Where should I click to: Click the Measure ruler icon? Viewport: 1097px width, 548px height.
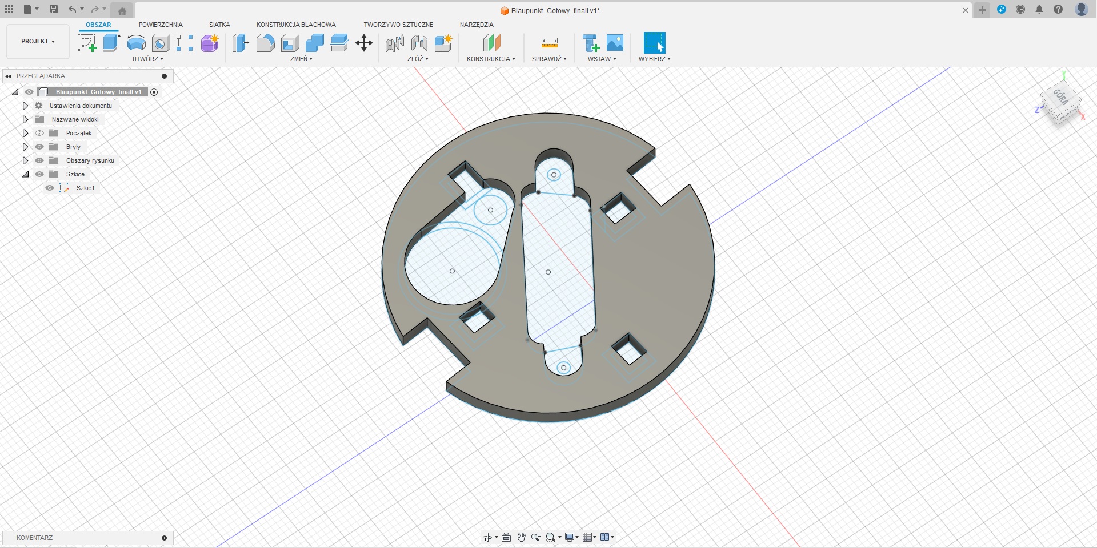point(549,43)
